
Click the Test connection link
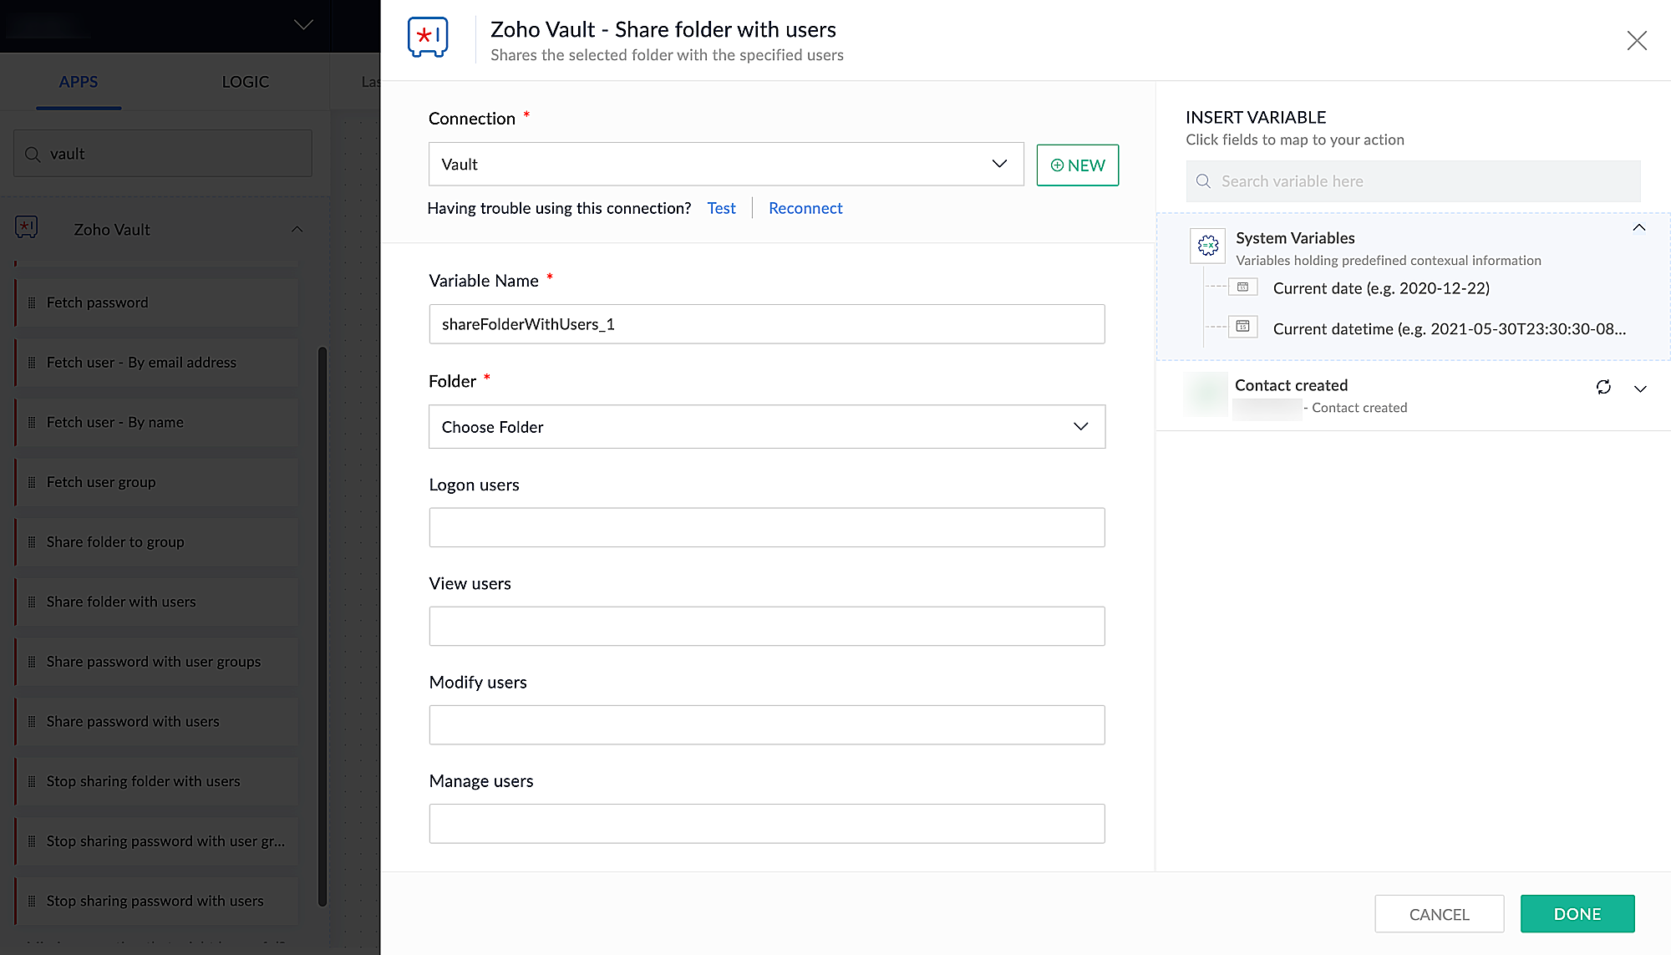(x=721, y=208)
